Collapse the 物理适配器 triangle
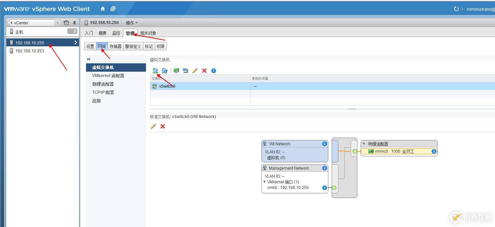The height and width of the screenshot is (227, 495). click(364, 144)
